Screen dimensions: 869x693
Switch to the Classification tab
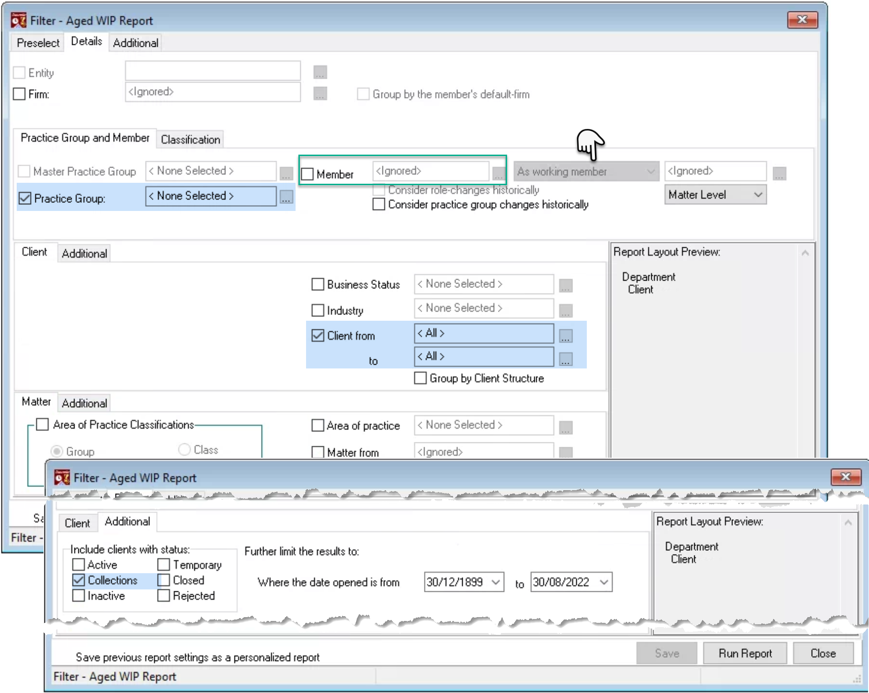(191, 139)
